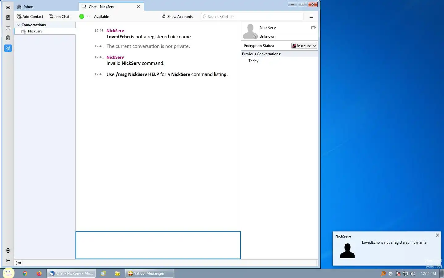Open the Encryption Status Insecure dropdown
Screen dimensions: 444x278
pyautogui.click(x=304, y=46)
